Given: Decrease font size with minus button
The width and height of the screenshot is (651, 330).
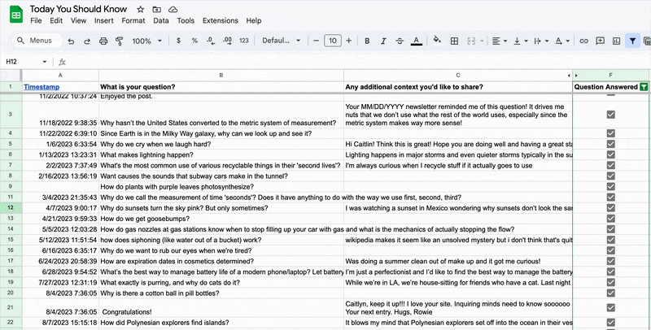Looking at the screenshot, I should pyautogui.click(x=317, y=41).
